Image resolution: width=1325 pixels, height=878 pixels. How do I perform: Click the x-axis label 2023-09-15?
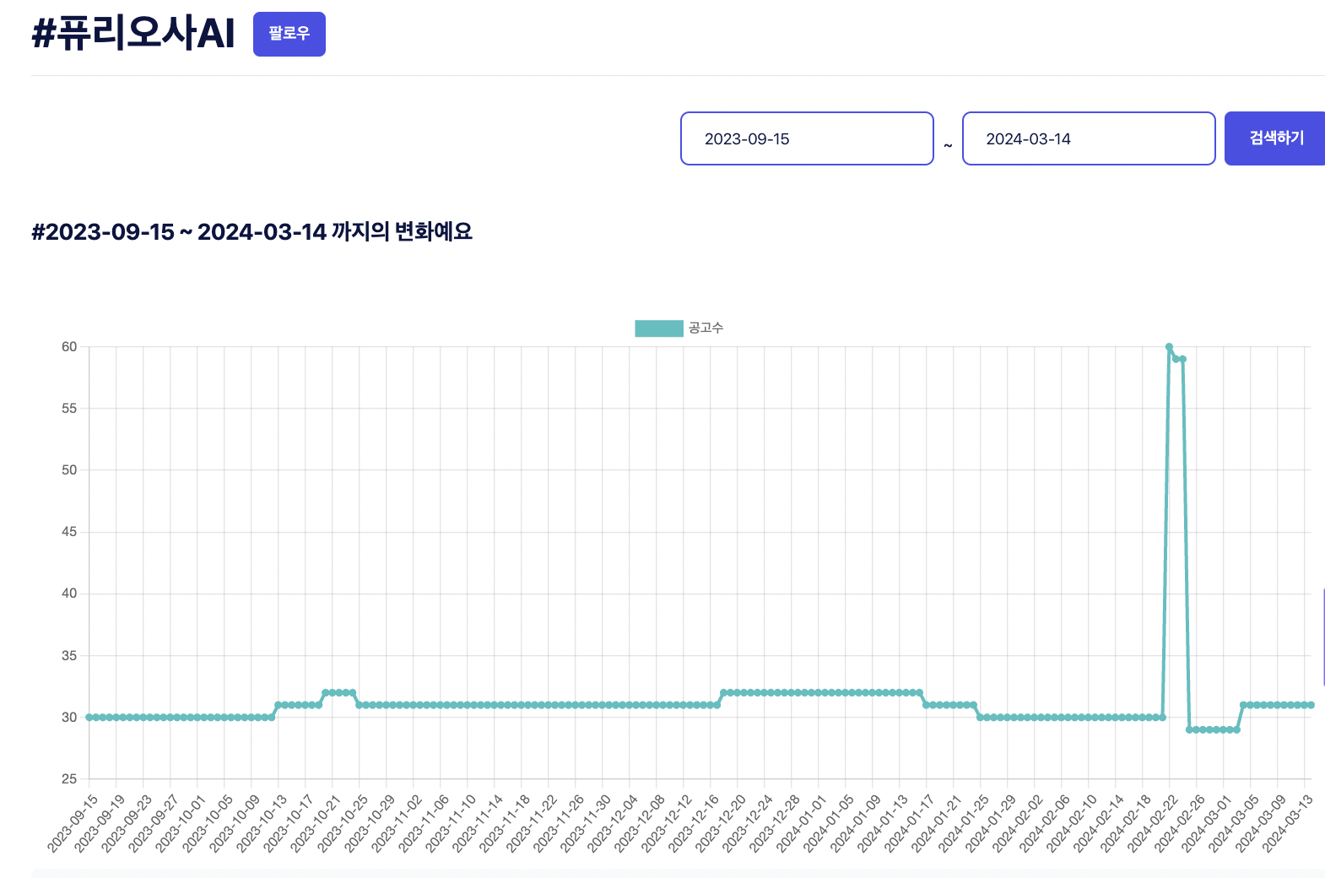pyautogui.click(x=73, y=823)
